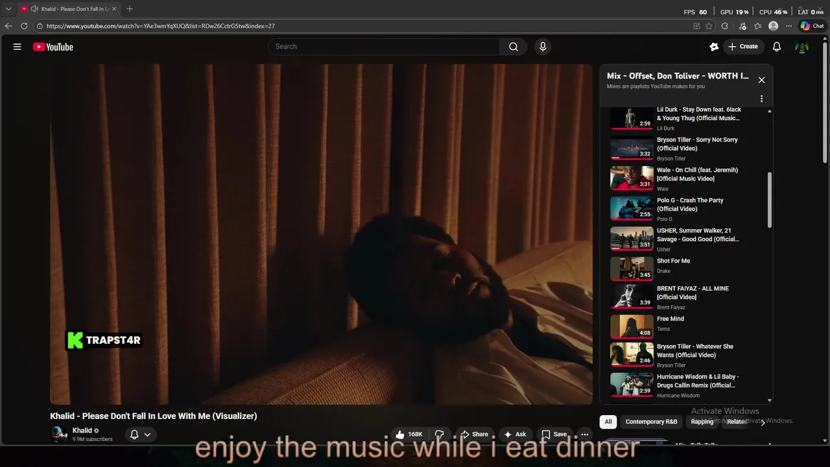Play Wale On Chill thumbnail
Image resolution: width=830 pixels, height=467 pixels.
pyautogui.click(x=632, y=178)
